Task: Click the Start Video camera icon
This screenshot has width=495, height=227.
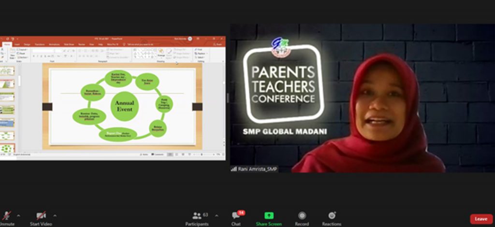Action: coord(41,215)
